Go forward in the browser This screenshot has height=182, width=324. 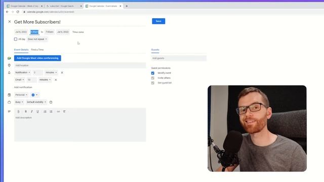(x=12, y=12)
